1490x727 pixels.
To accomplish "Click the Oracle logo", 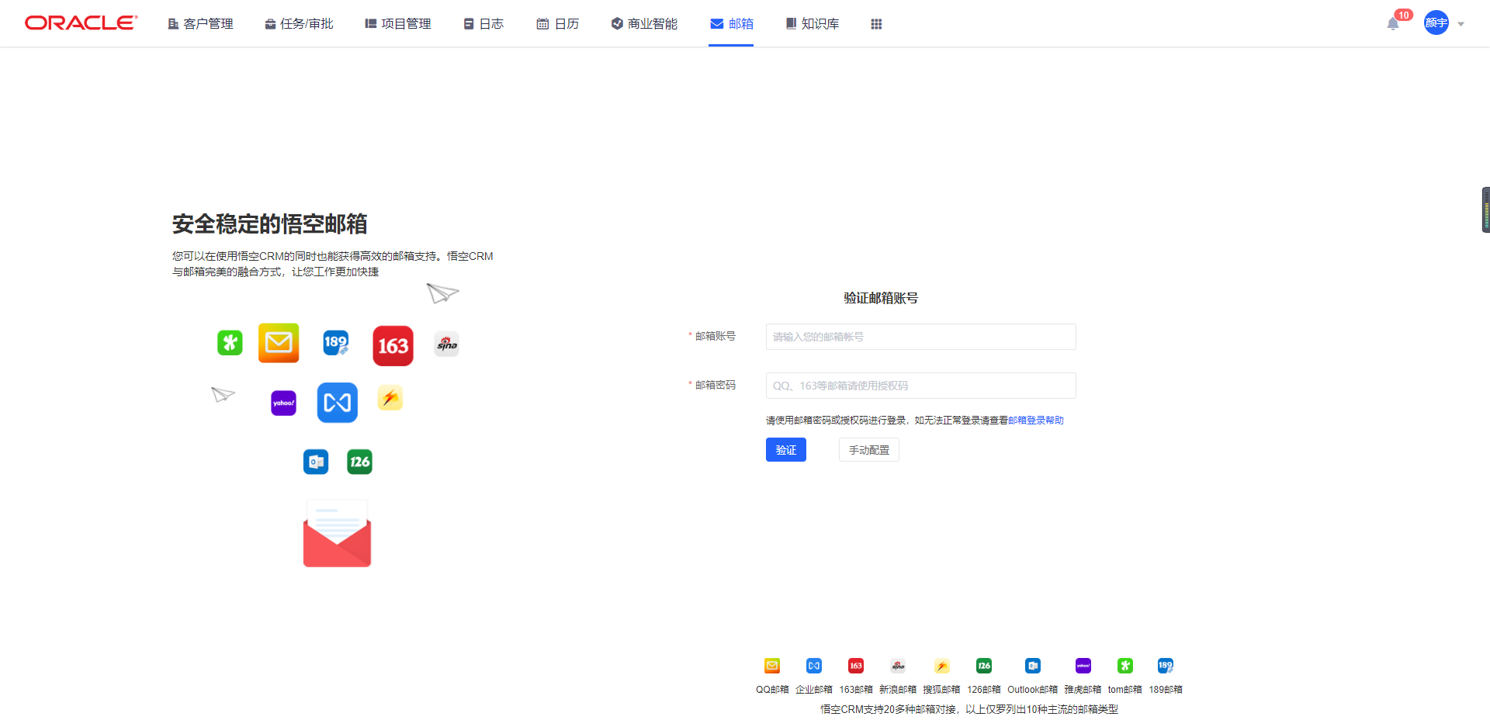I will (81, 23).
